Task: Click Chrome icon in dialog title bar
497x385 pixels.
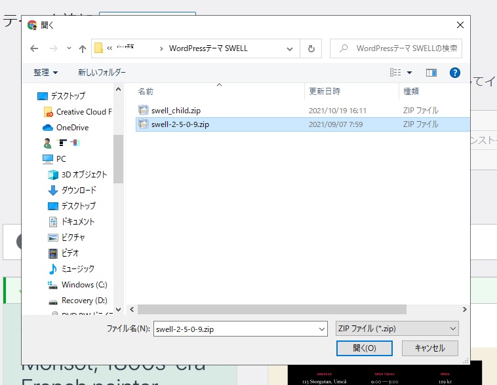Action: point(32,25)
